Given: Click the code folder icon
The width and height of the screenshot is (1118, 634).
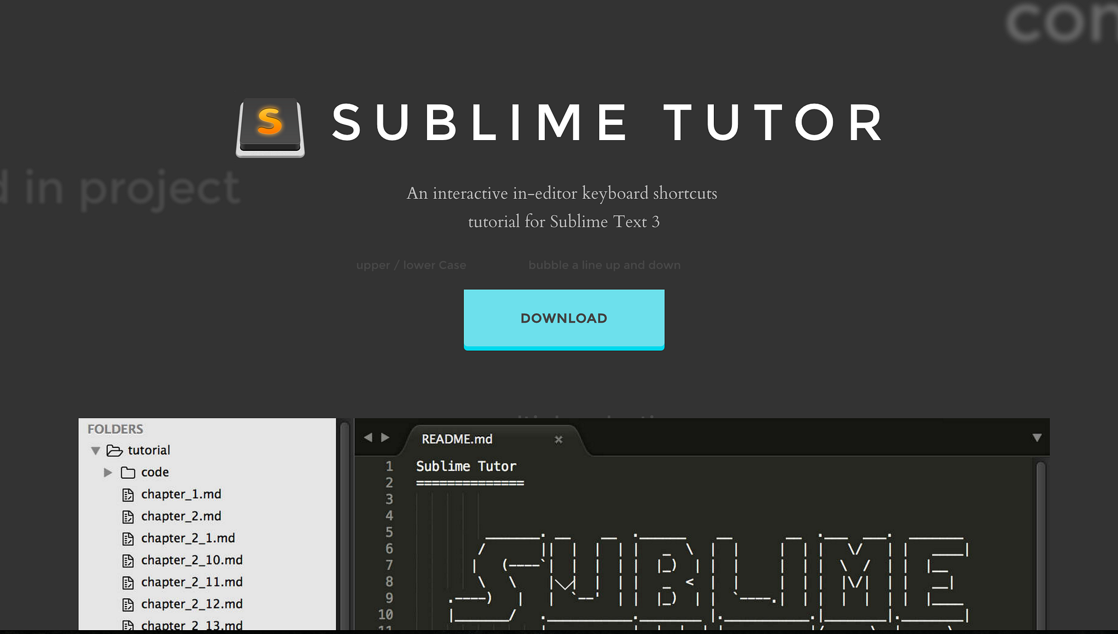Looking at the screenshot, I should (127, 472).
